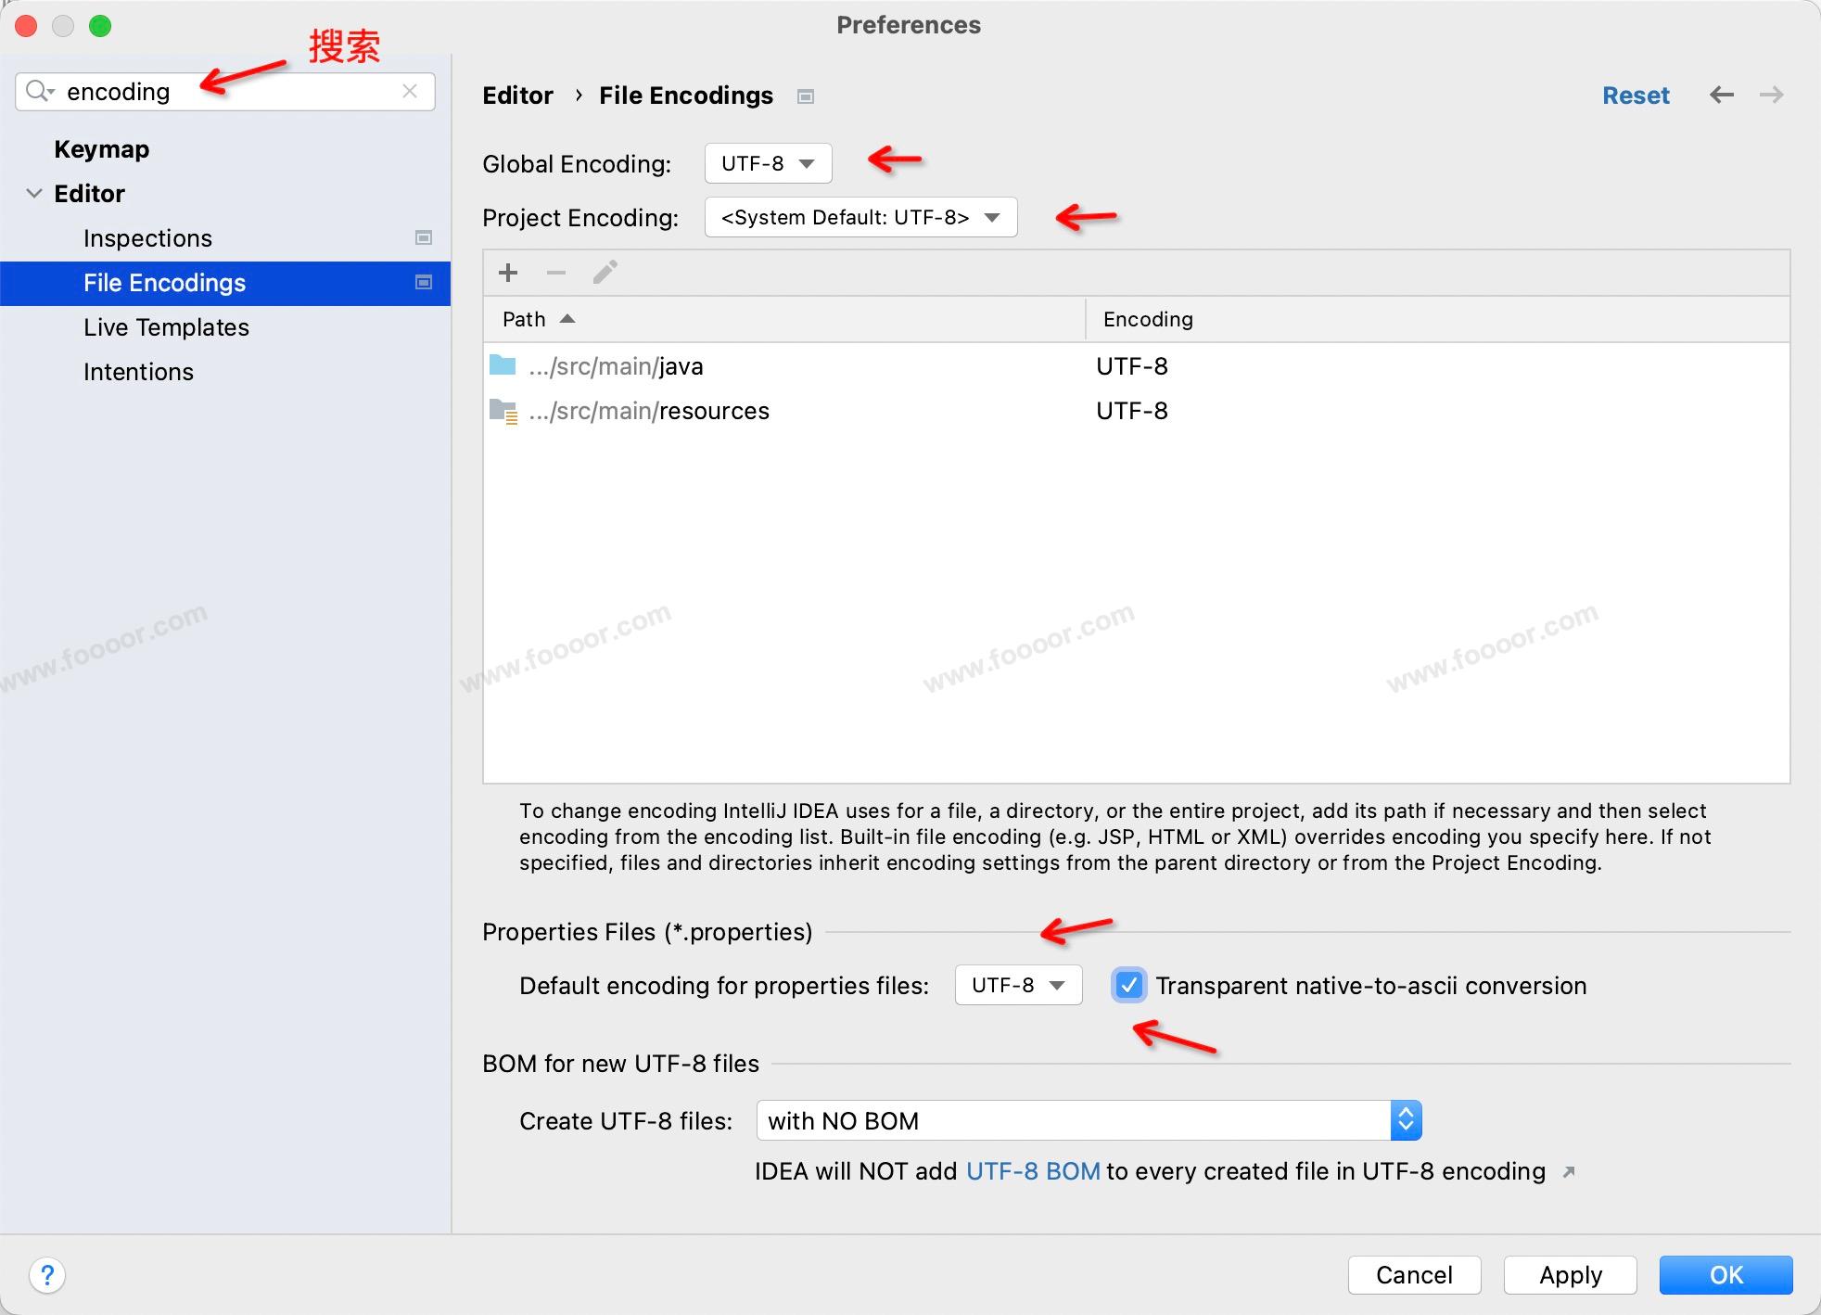Click the help question mark icon
Screen dimensions: 1821x1315
pos(47,1275)
